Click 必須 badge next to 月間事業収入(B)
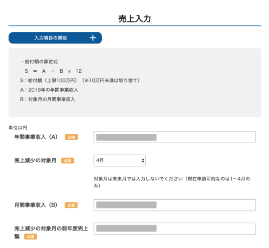 point(71,205)
